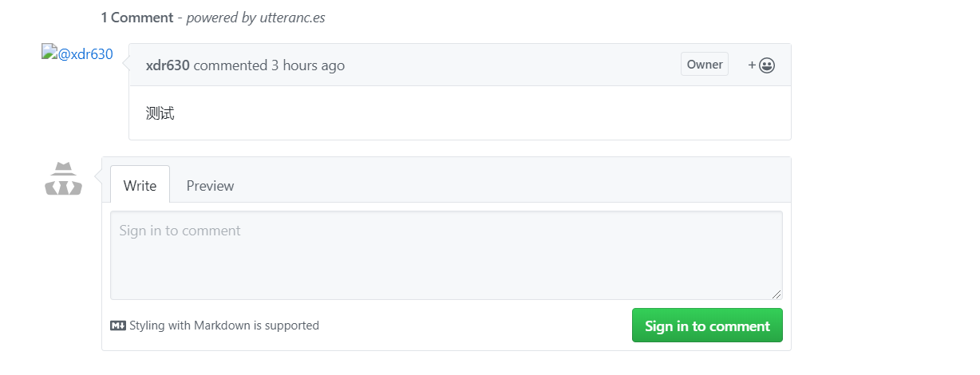The width and height of the screenshot is (980, 375).
Task: Switch to the Preview tab
Action: point(210,185)
